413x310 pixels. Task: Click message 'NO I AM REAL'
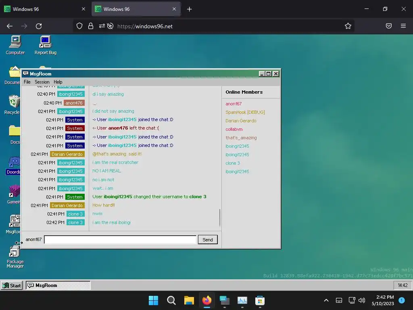coord(106,171)
